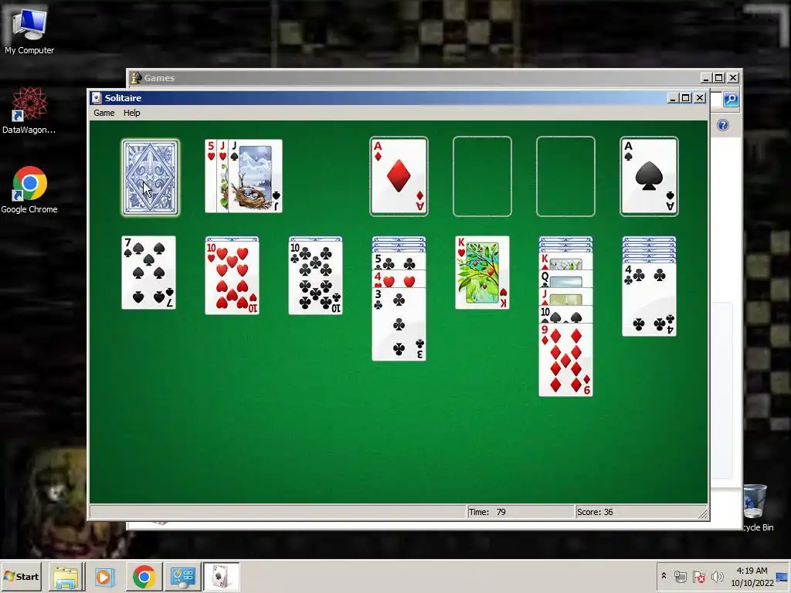This screenshot has height=593, width=791.
Task: Click the Solitaire window resize grip
Action: pos(703,513)
